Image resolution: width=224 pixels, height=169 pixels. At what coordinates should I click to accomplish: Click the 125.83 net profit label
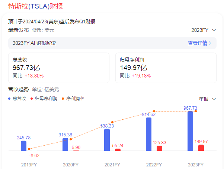160,143
